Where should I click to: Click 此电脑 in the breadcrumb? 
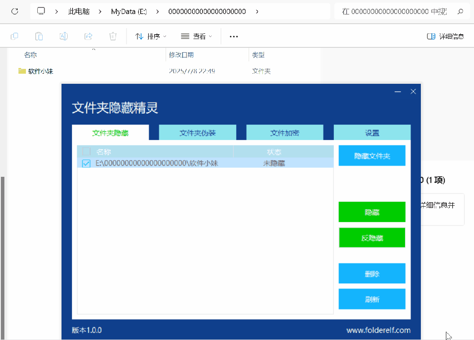tap(79, 11)
